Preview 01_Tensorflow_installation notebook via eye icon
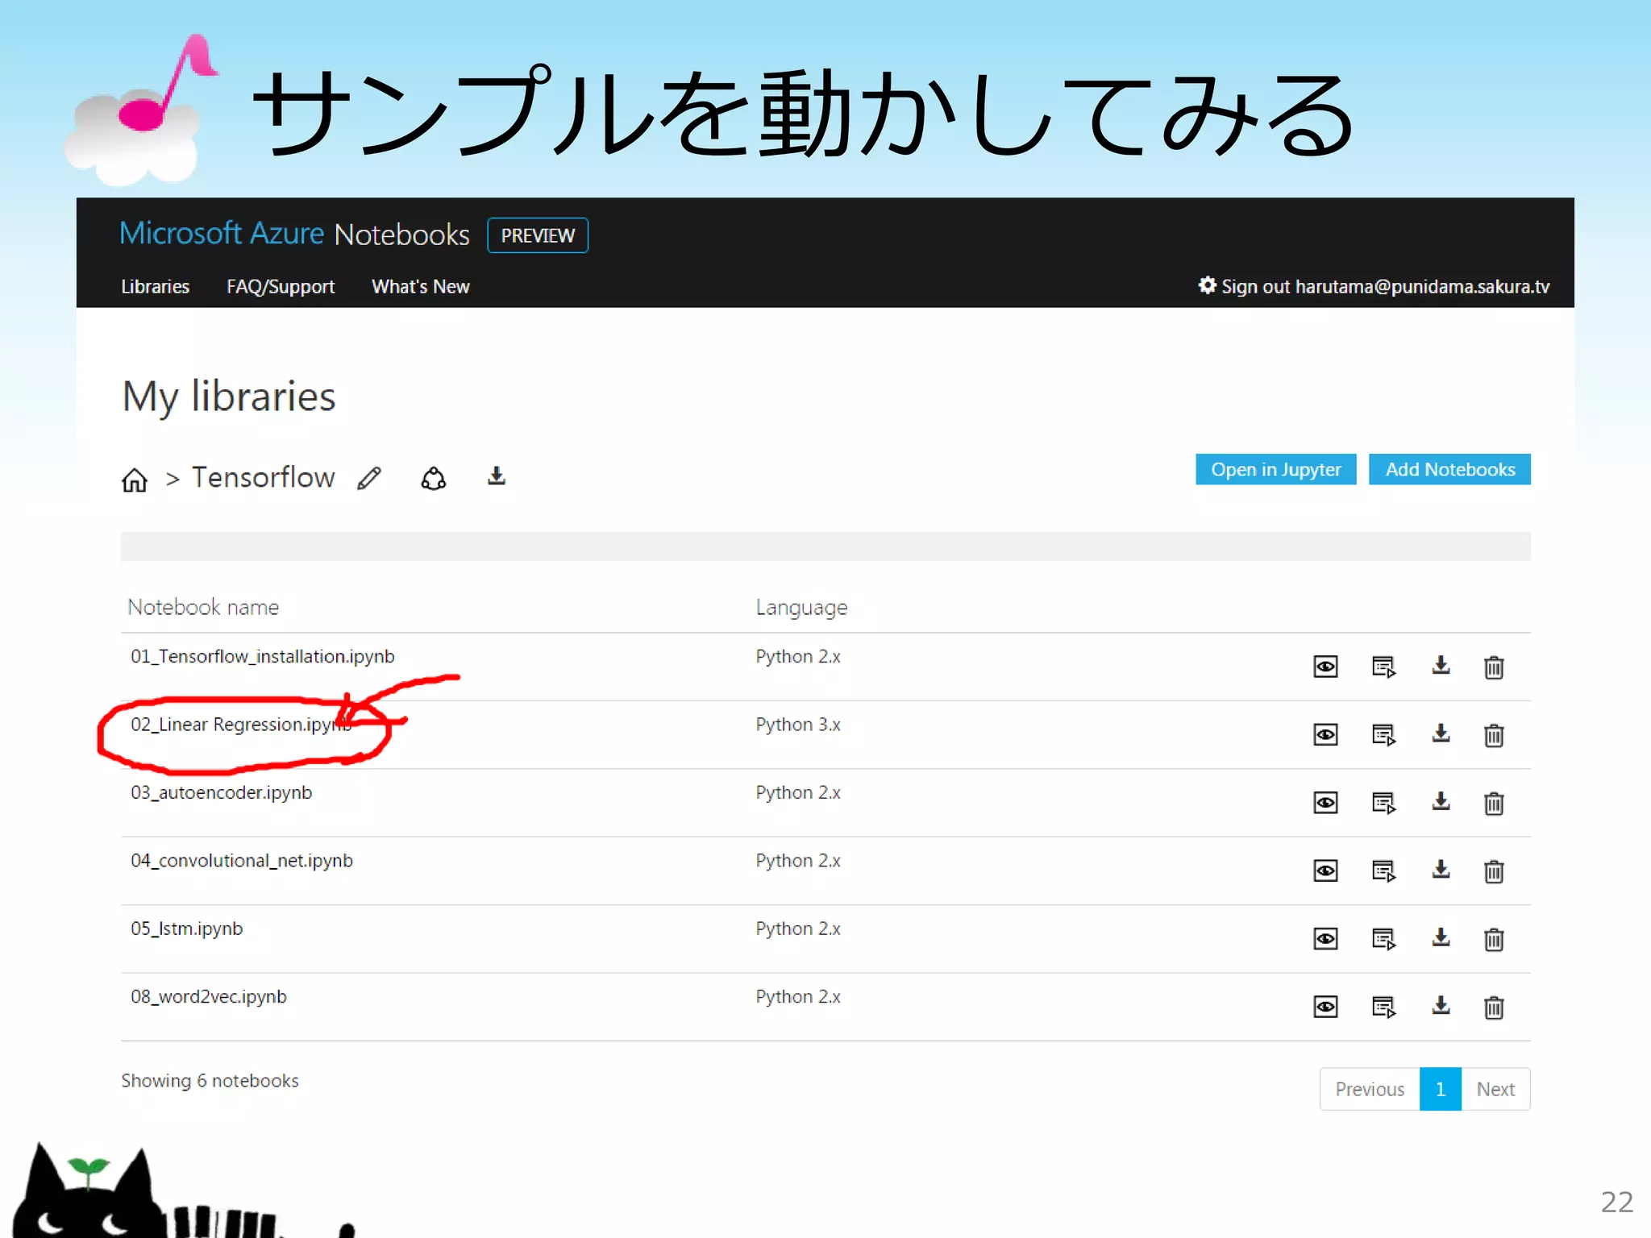 click(1325, 667)
